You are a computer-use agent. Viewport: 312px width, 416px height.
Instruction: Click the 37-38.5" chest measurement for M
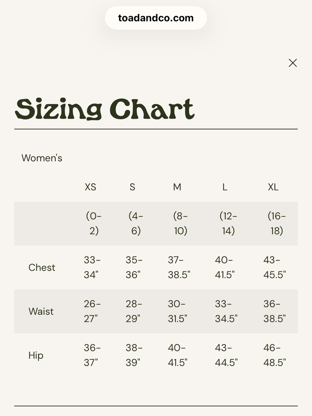pos(179,267)
